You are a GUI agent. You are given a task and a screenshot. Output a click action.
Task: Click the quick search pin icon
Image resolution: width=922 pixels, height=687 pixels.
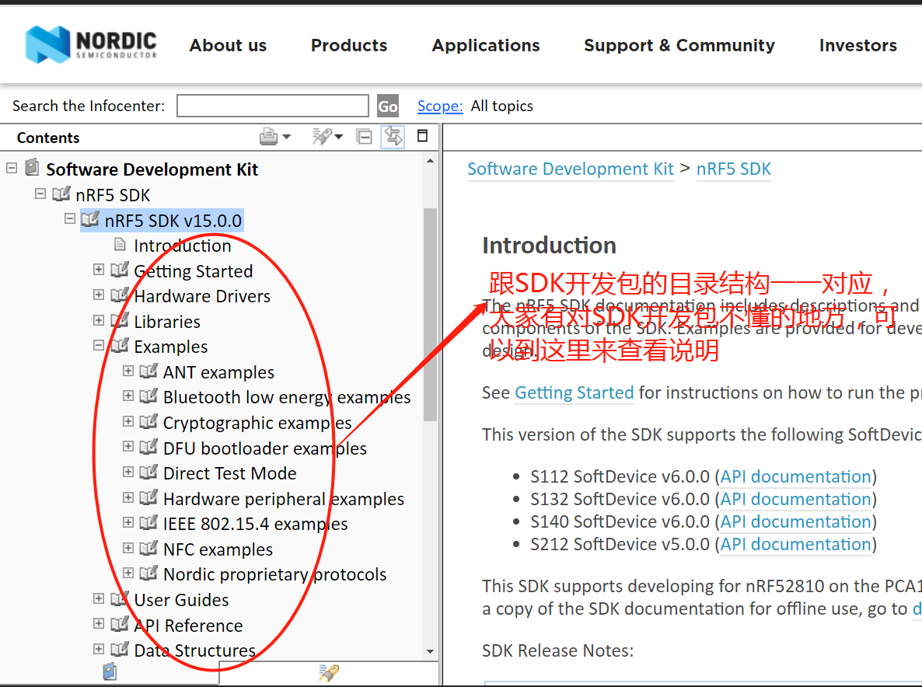click(x=322, y=136)
